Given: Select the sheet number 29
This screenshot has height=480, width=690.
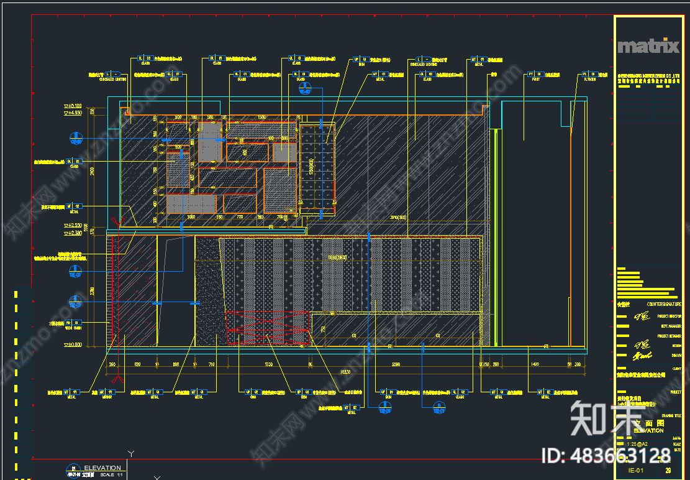Looking at the screenshot, I should (x=668, y=470).
